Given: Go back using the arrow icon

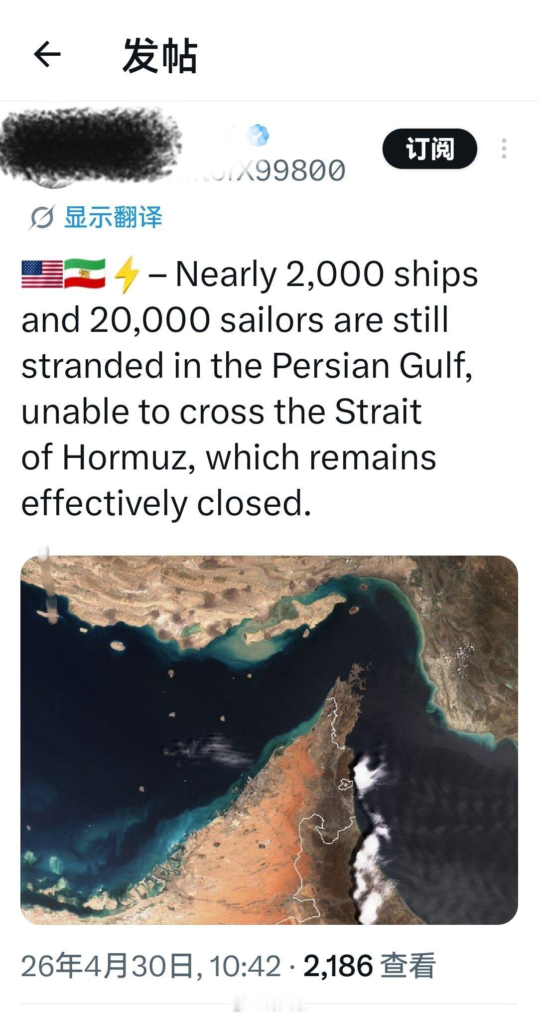Looking at the screenshot, I should point(47,54).
